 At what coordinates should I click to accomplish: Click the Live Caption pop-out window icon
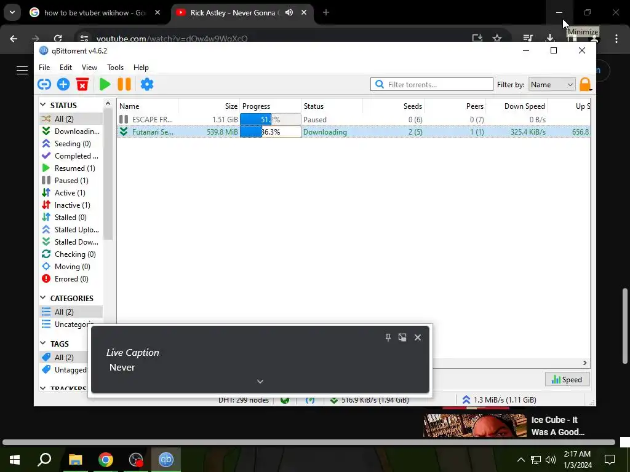[x=402, y=337]
